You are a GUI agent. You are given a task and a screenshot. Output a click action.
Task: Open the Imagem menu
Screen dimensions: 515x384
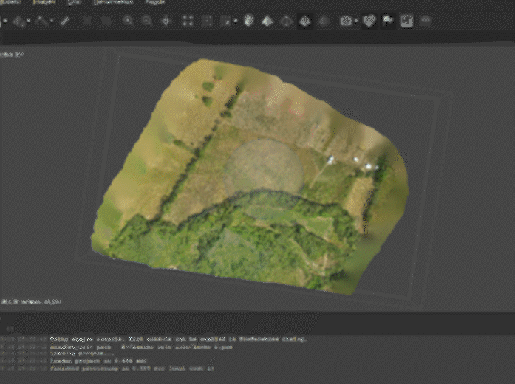(x=44, y=2)
